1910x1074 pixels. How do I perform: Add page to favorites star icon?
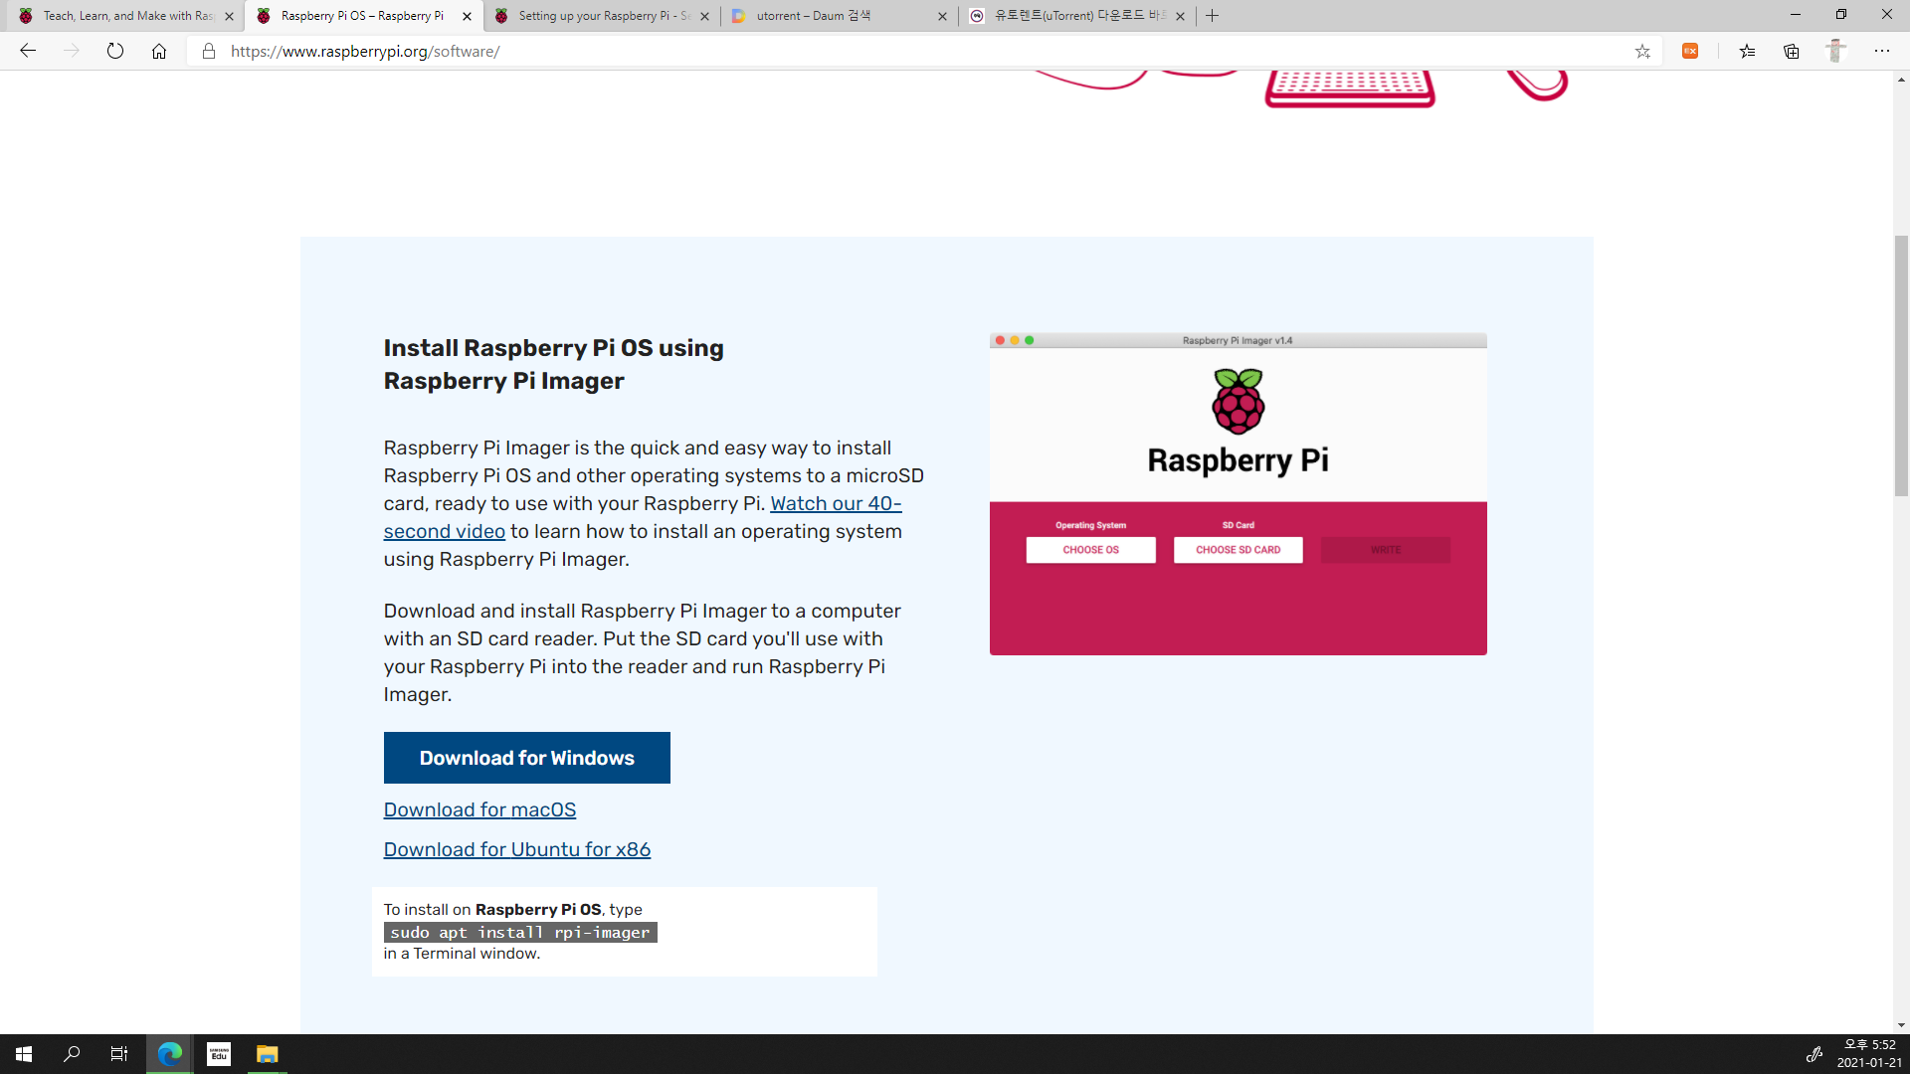point(1642,51)
